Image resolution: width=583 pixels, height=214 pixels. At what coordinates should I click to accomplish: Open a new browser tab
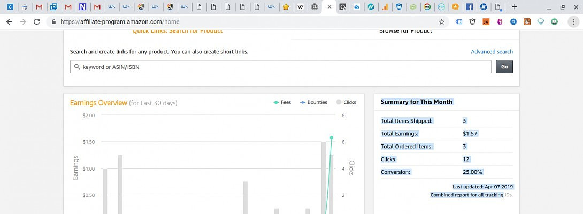click(x=515, y=7)
